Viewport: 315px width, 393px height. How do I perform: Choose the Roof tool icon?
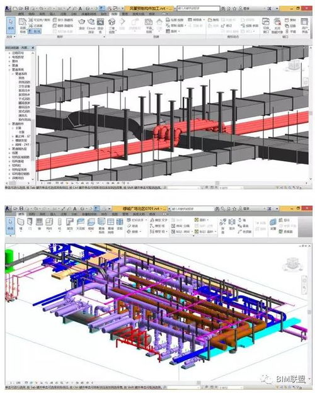[69, 224]
